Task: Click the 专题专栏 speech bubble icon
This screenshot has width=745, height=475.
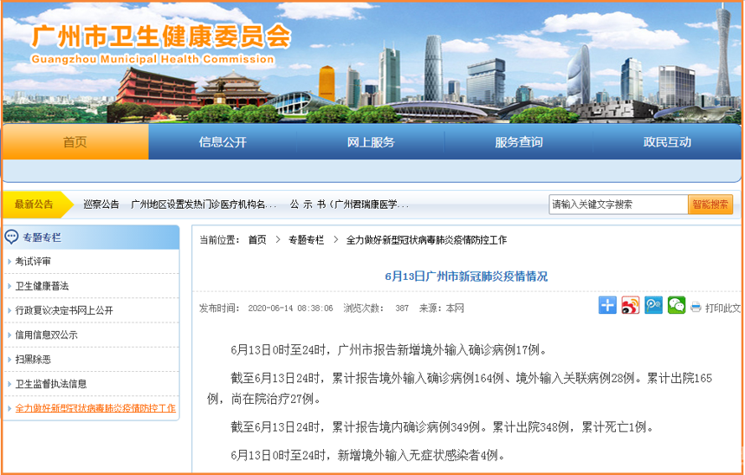Action: 11,237
